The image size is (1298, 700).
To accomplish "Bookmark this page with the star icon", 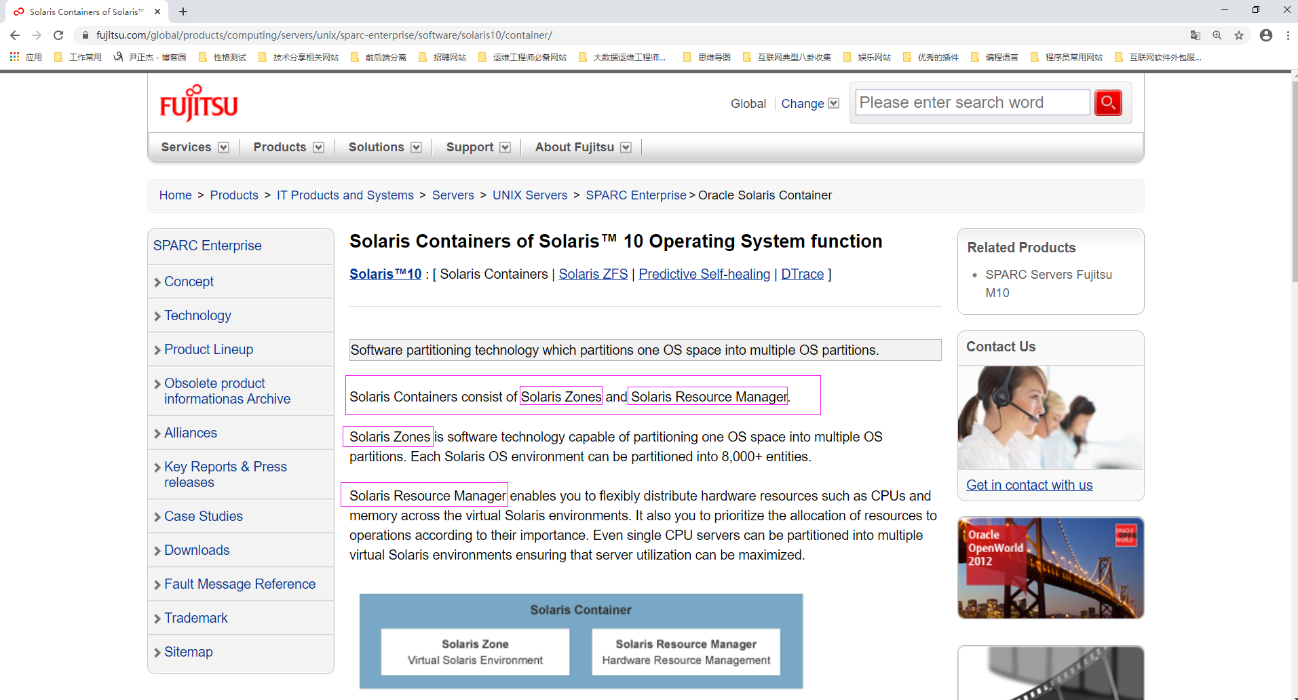I will click(x=1239, y=35).
